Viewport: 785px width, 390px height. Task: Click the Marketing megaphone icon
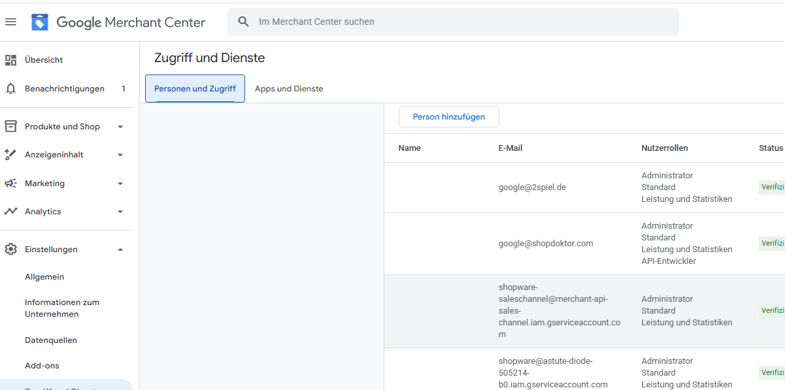(10, 184)
